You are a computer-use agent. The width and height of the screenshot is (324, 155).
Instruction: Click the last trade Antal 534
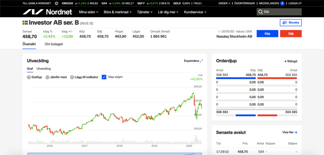pos(261,152)
